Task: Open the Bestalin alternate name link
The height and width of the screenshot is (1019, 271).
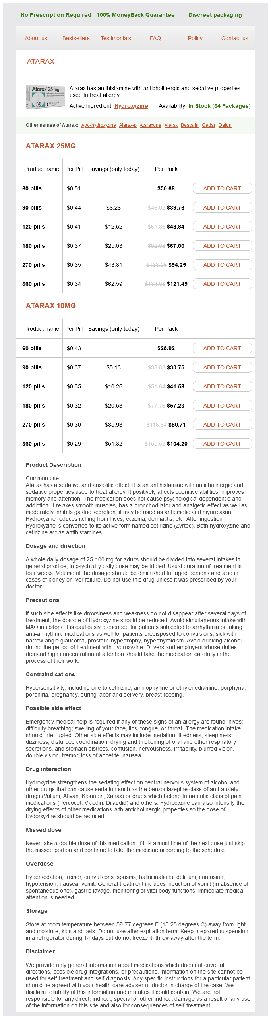Action: [x=190, y=125]
